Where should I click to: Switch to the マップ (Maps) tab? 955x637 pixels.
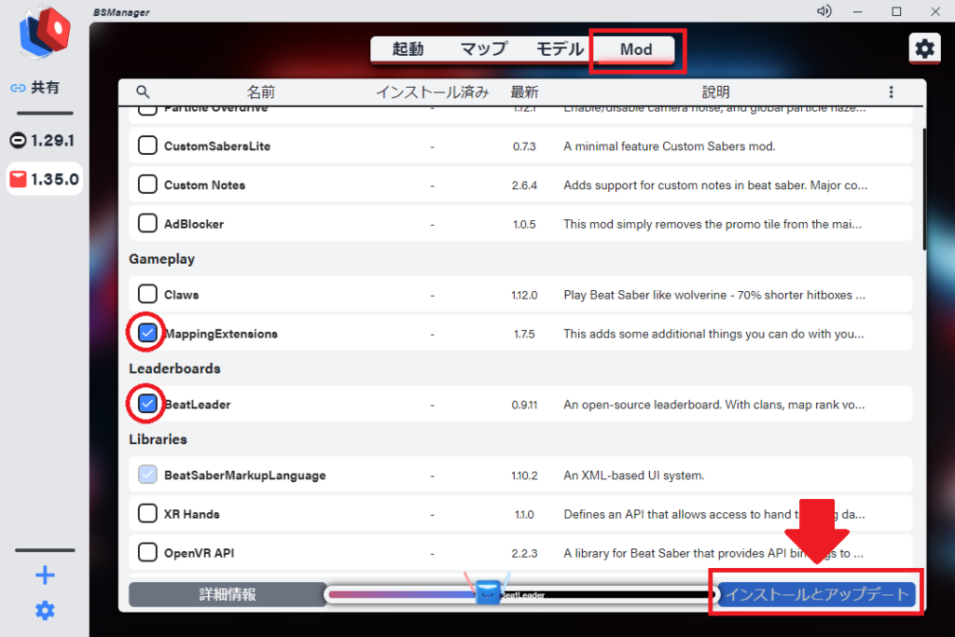click(484, 49)
